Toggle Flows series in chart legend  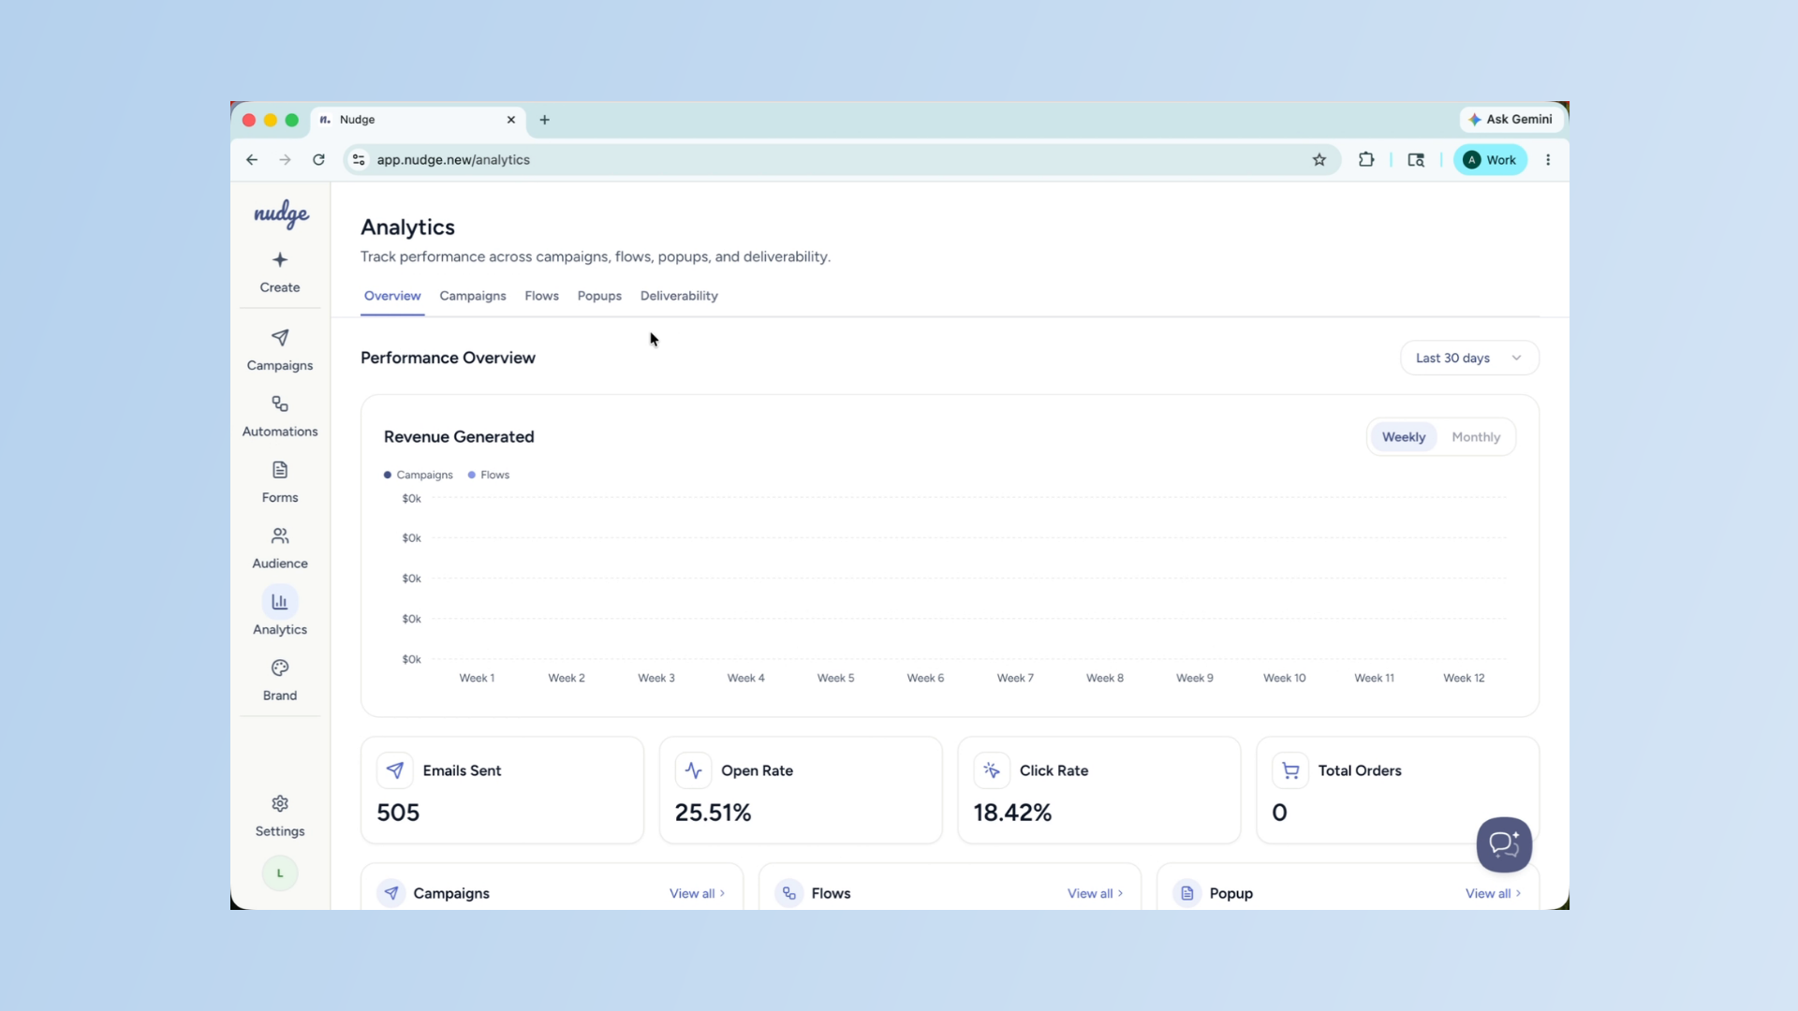pyautogui.click(x=489, y=475)
